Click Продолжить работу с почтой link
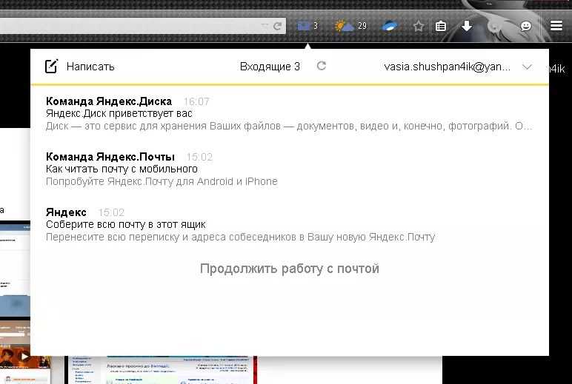This screenshot has width=572, height=384. point(290,269)
